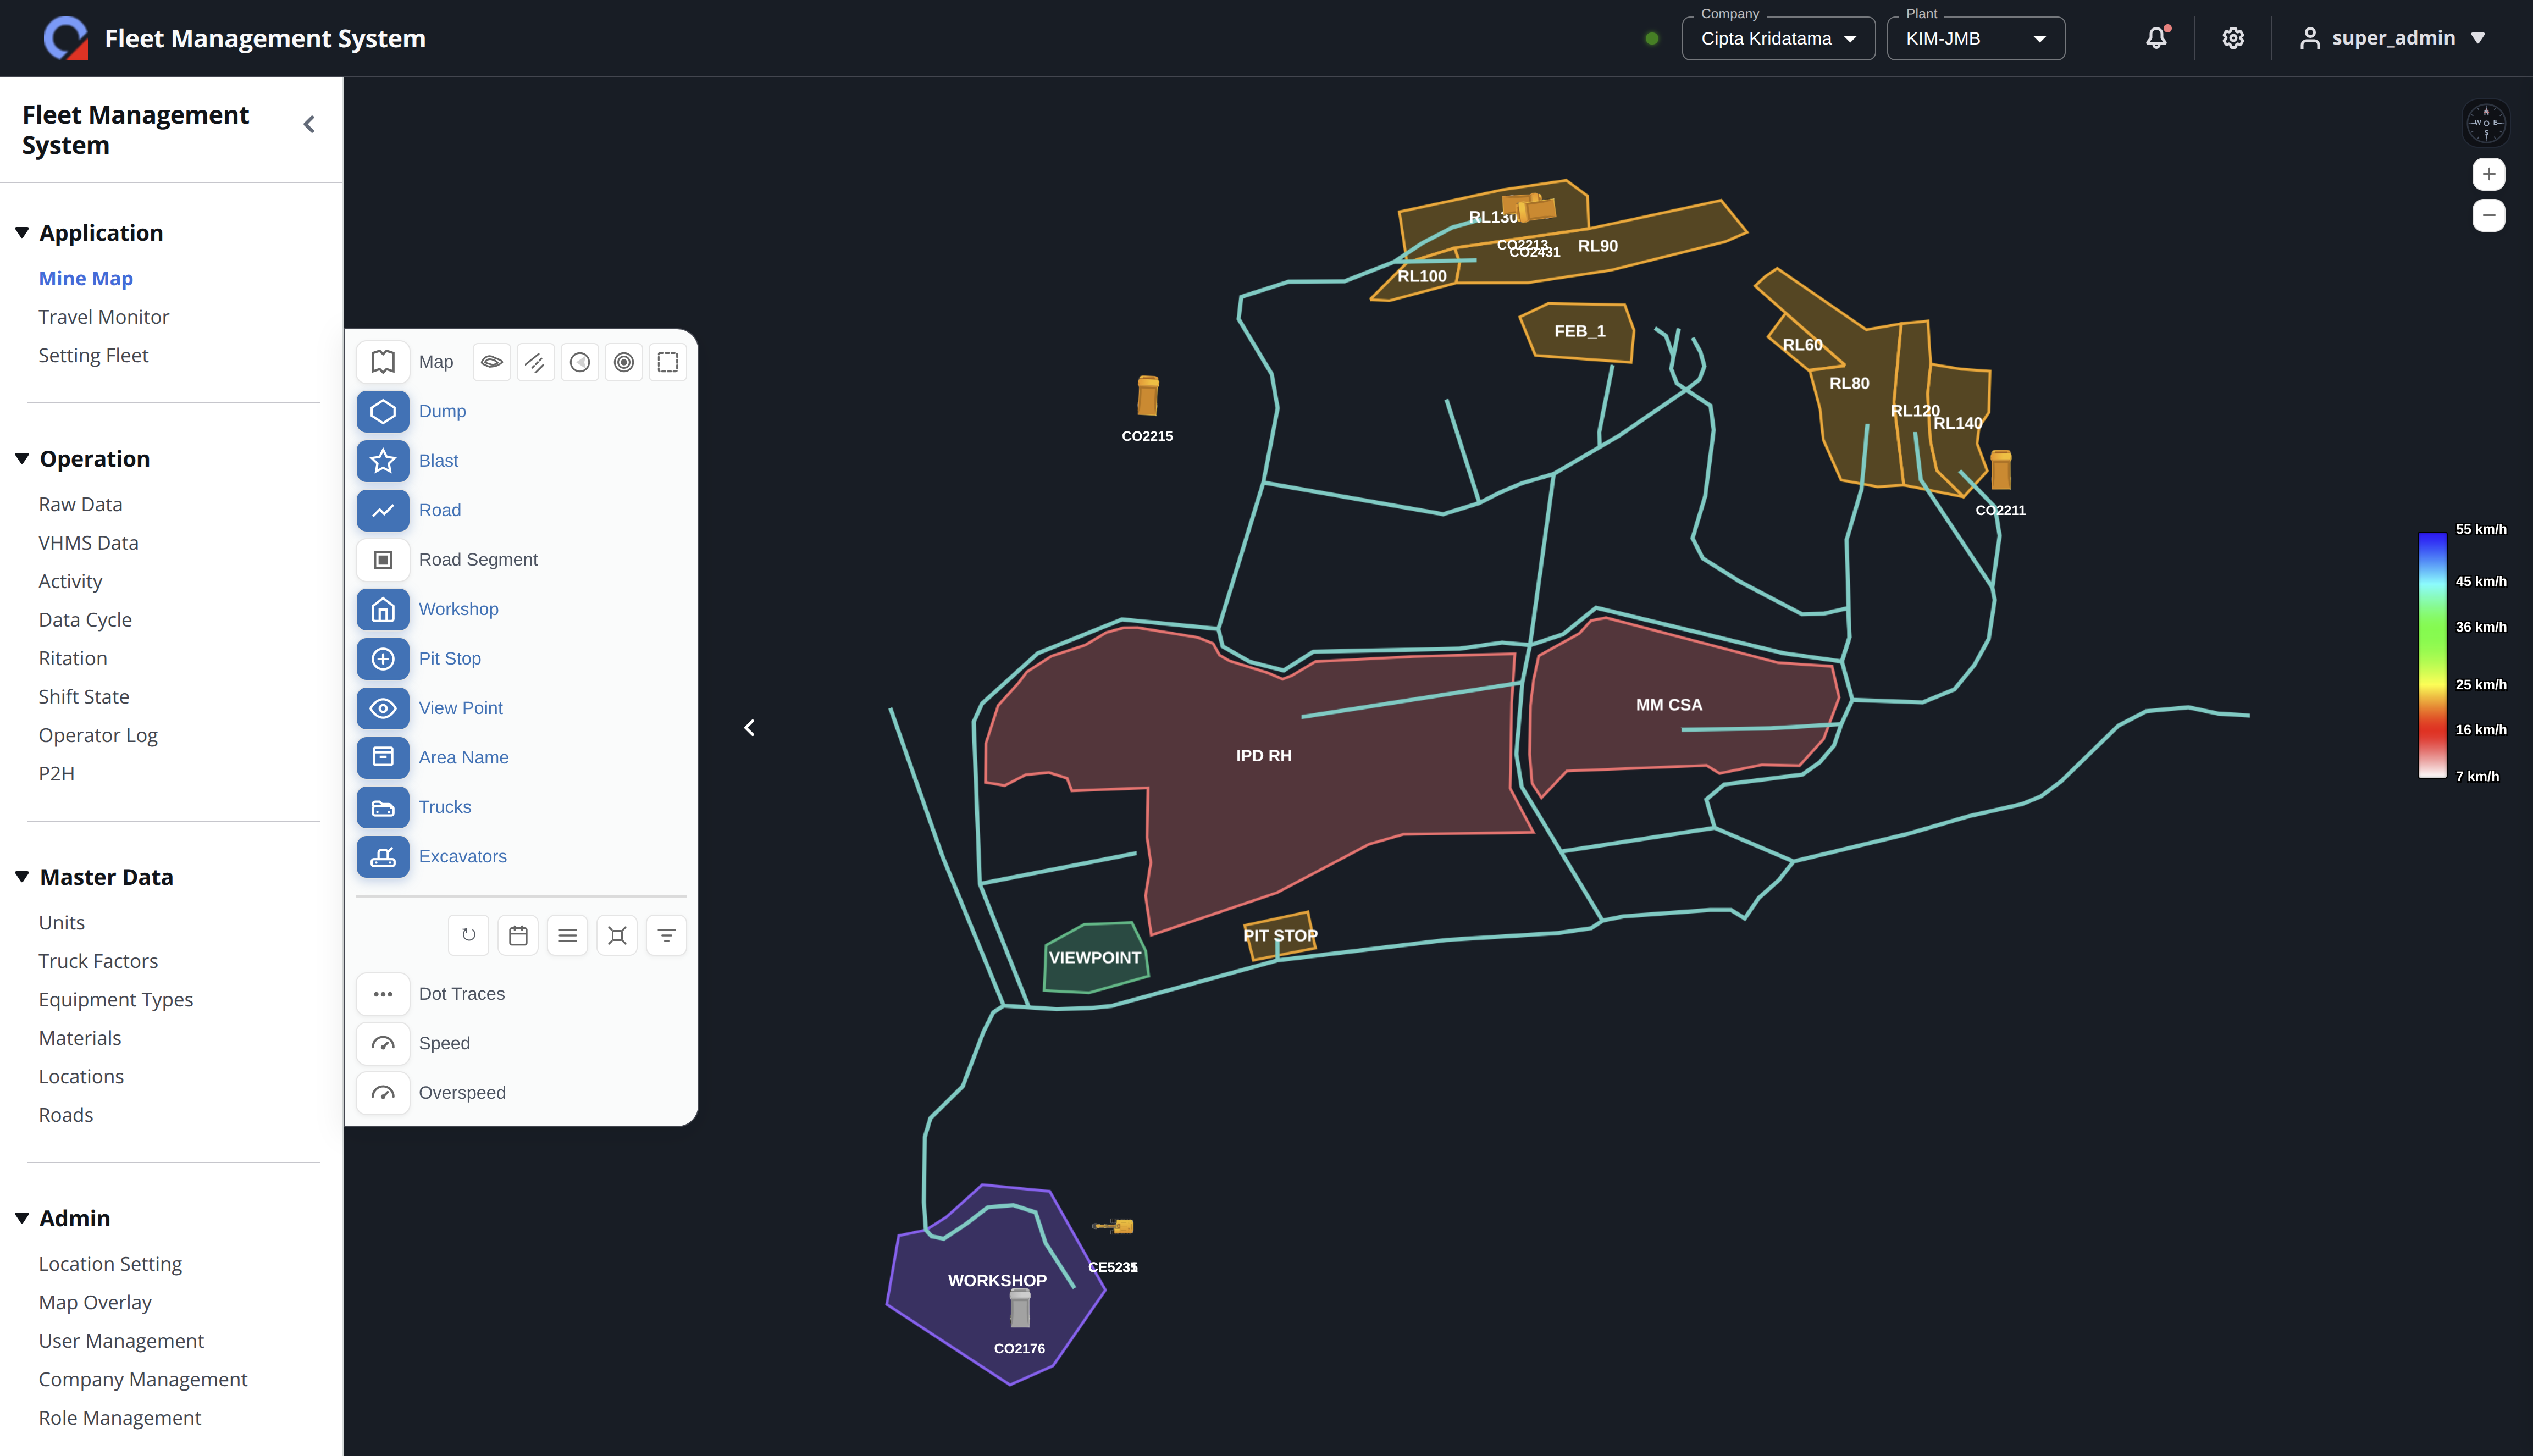Viewport: 2533px width, 1456px height.
Task: Enable the Speed gauge icon
Action: (x=382, y=1043)
